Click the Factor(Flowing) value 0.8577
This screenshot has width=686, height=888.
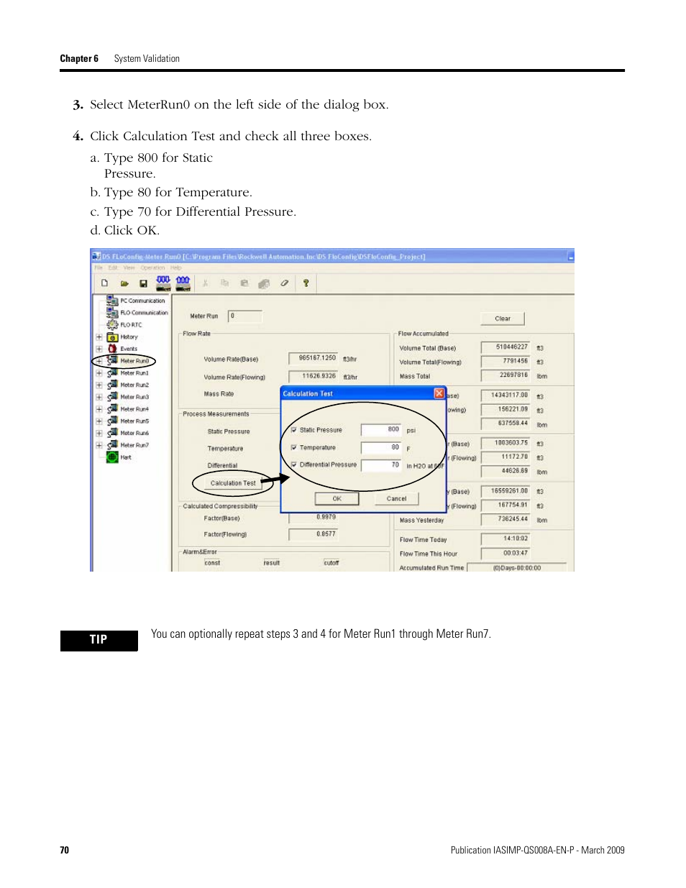pos(314,534)
